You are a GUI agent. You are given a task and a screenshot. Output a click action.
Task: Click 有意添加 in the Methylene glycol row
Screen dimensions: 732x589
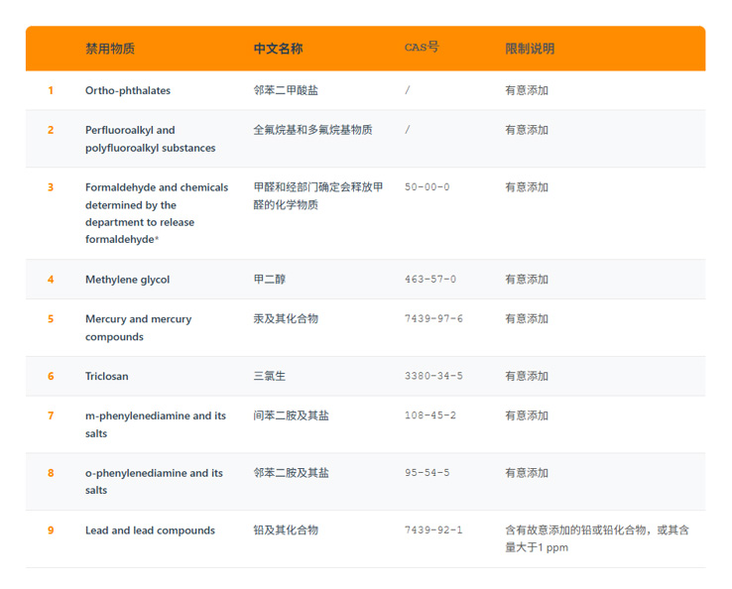(x=527, y=279)
